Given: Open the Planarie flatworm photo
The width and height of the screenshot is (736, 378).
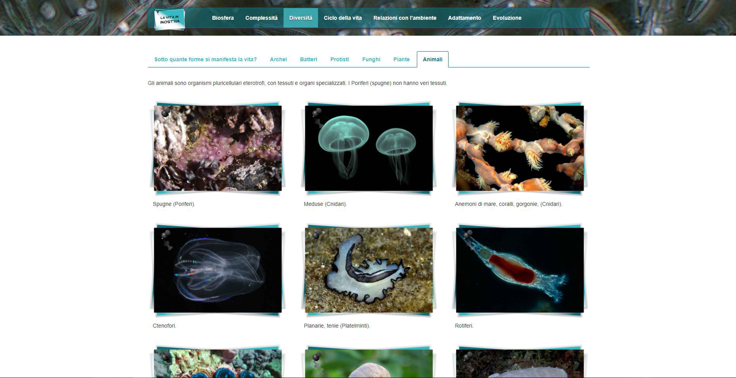Looking at the screenshot, I should pyautogui.click(x=369, y=270).
